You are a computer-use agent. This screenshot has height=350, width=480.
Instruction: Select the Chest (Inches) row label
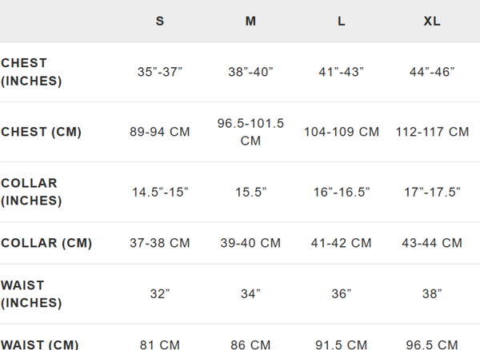[x=31, y=72]
